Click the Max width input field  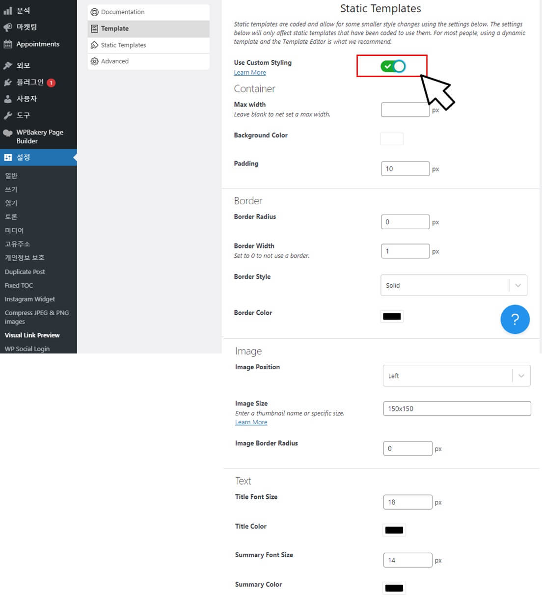pyautogui.click(x=406, y=109)
